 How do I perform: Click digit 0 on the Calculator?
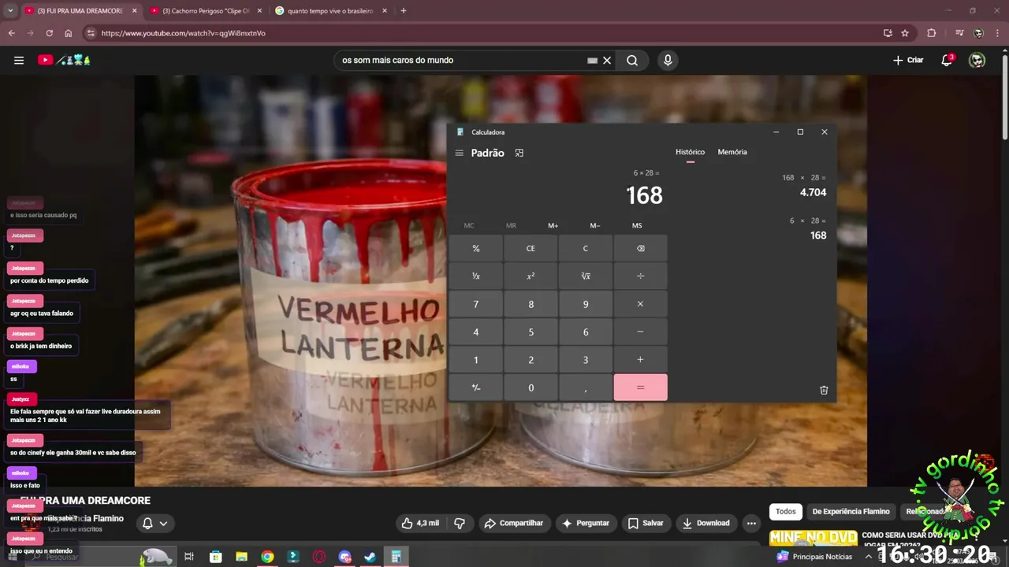tap(531, 387)
